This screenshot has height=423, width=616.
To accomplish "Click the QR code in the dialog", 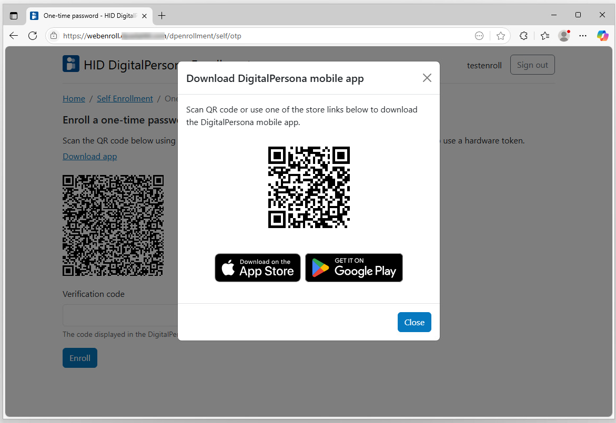I will (x=309, y=188).
